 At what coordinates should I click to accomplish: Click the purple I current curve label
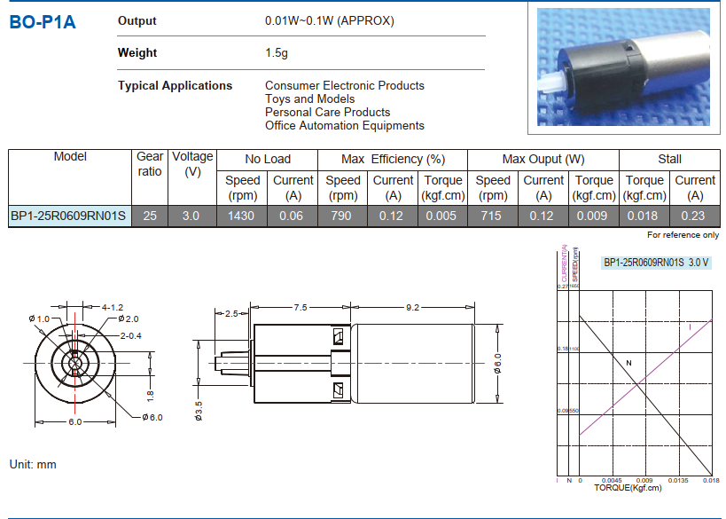click(690, 327)
